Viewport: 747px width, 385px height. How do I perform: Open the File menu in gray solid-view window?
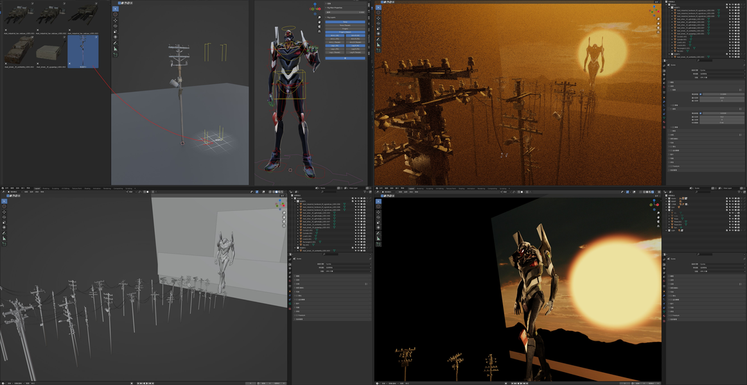tap(6, 188)
